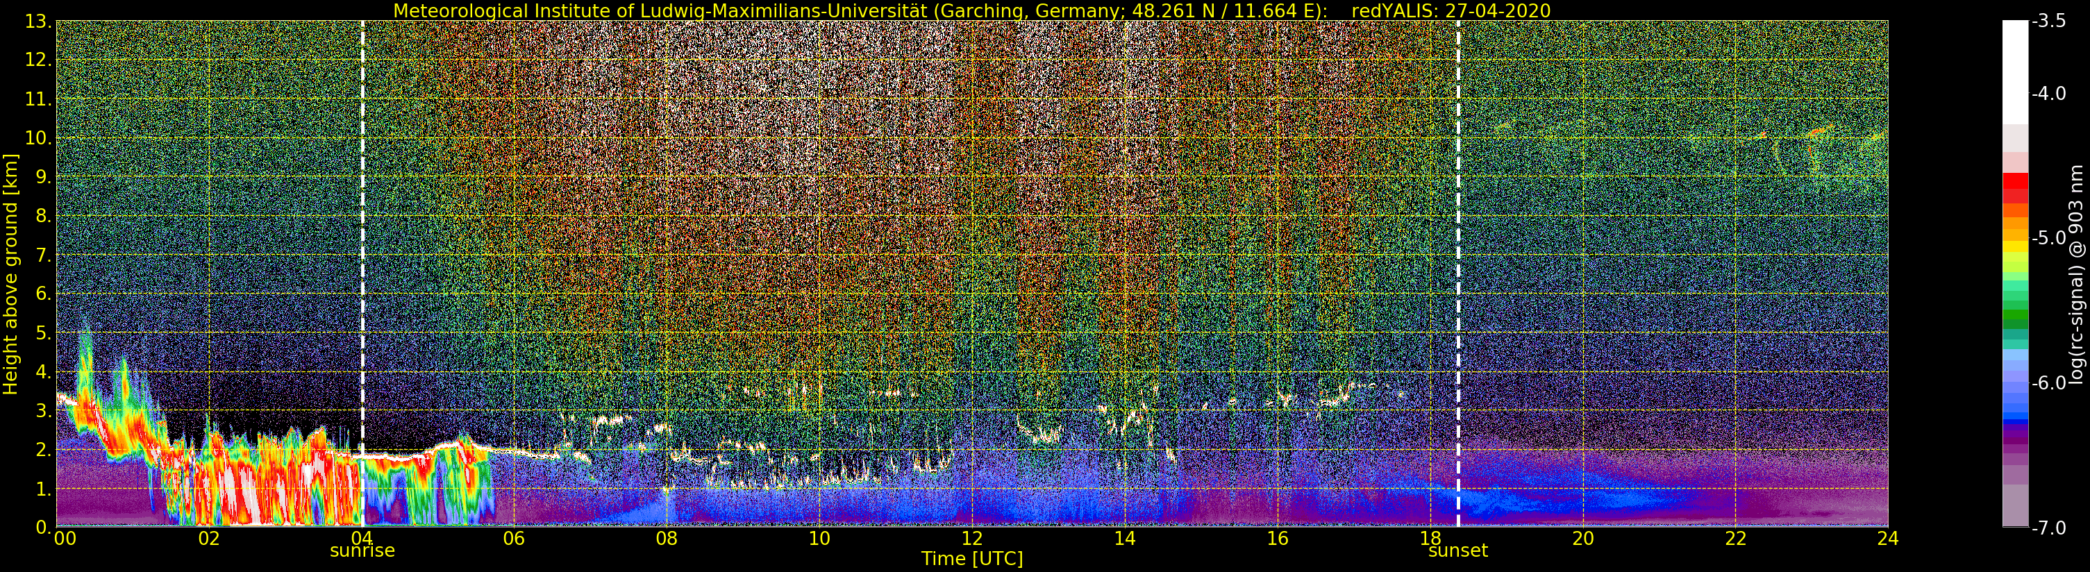
Task: Click the 18 tick on the time axis
Action: coord(1430,538)
